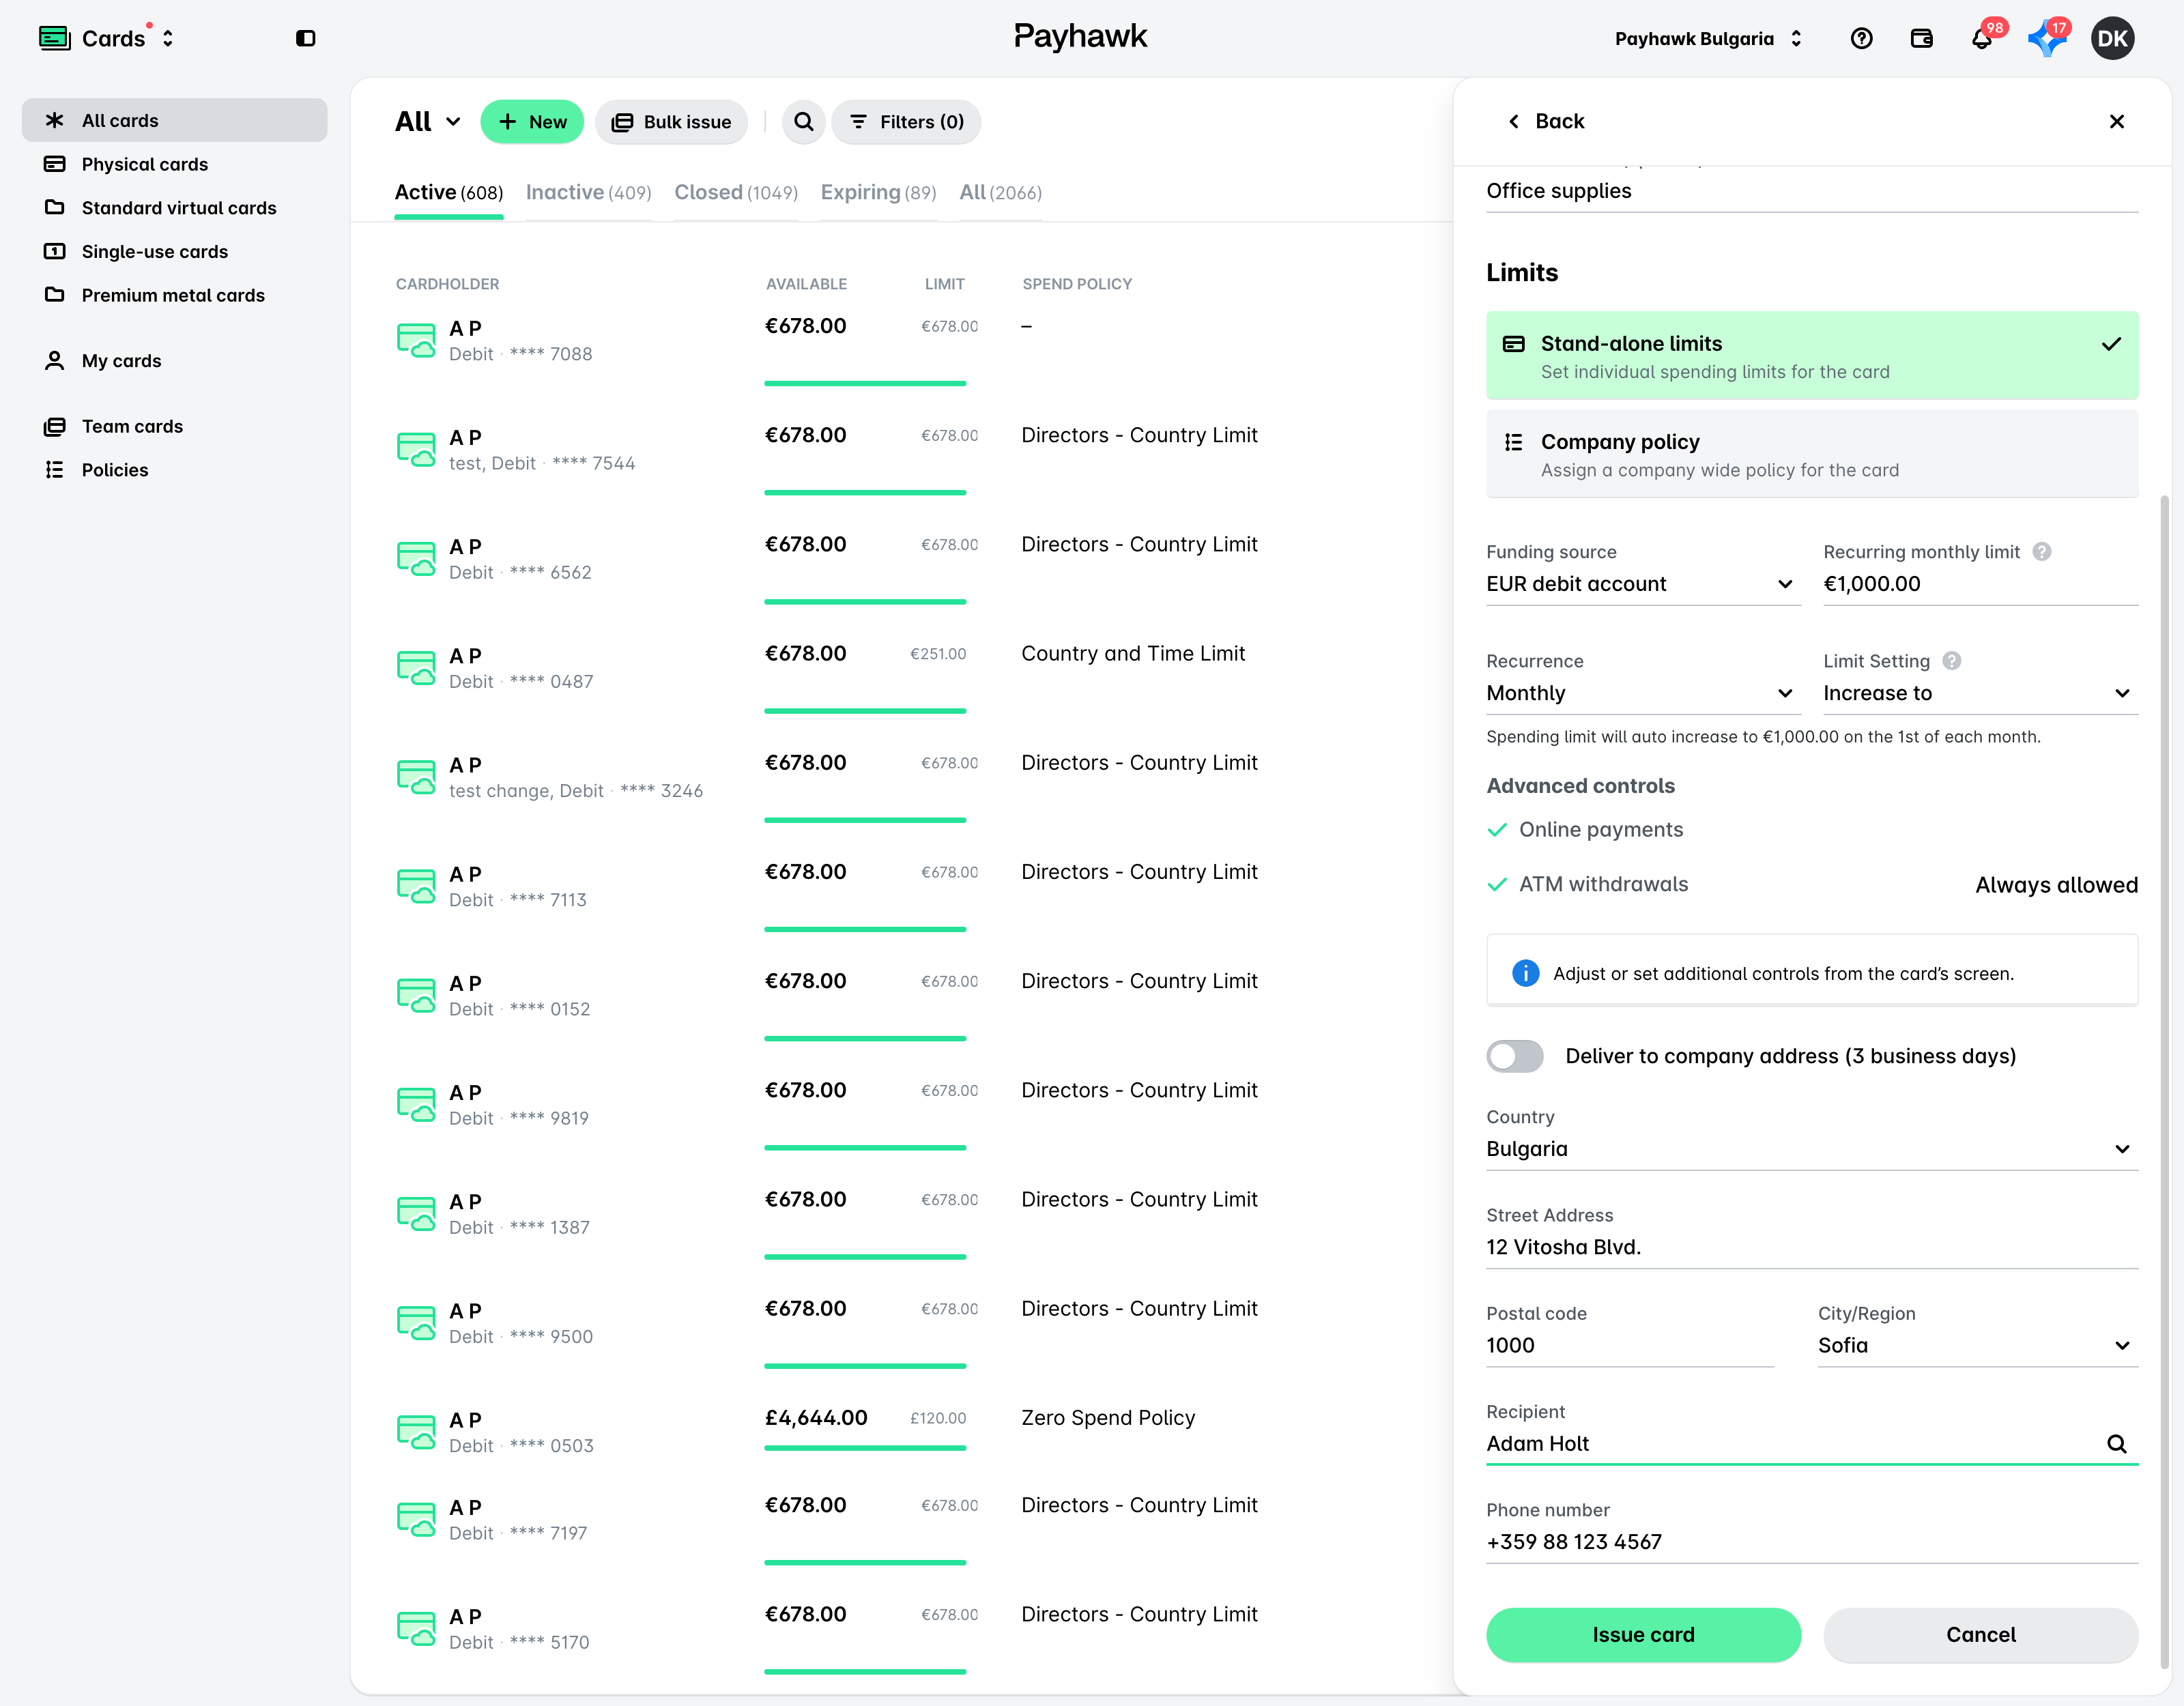Open Filters (0) button

(906, 122)
